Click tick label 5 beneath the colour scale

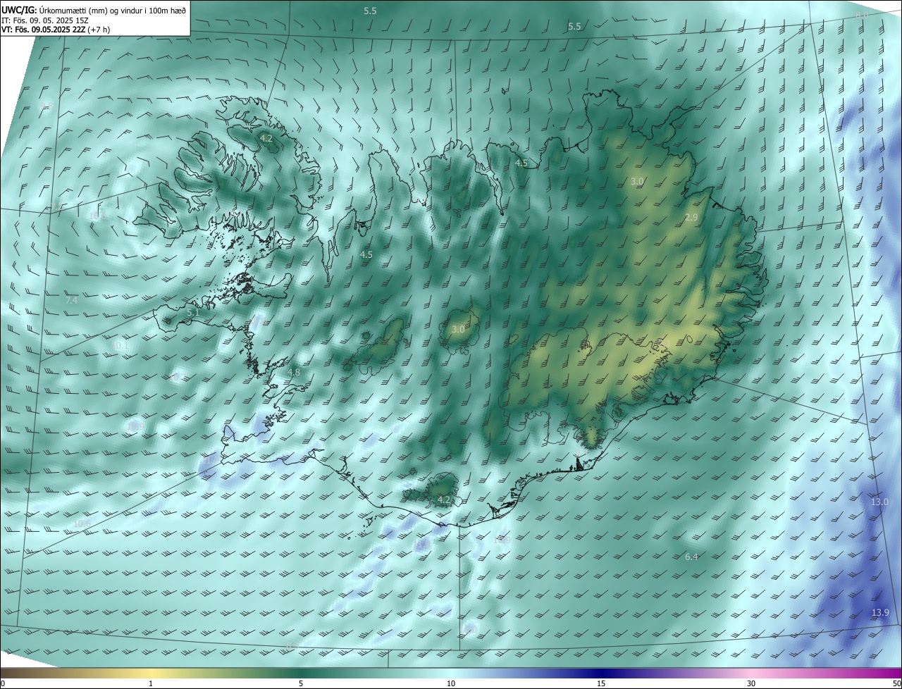pyautogui.click(x=301, y=683)
